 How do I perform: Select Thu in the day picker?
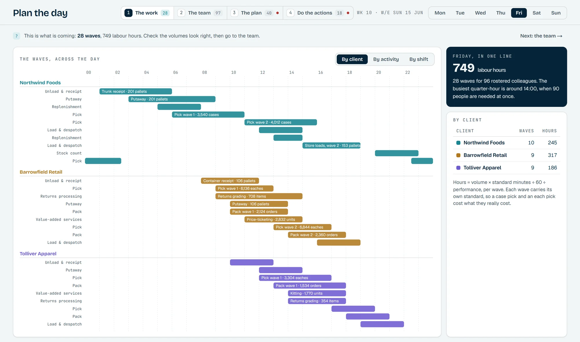click(x=501, y=13)
